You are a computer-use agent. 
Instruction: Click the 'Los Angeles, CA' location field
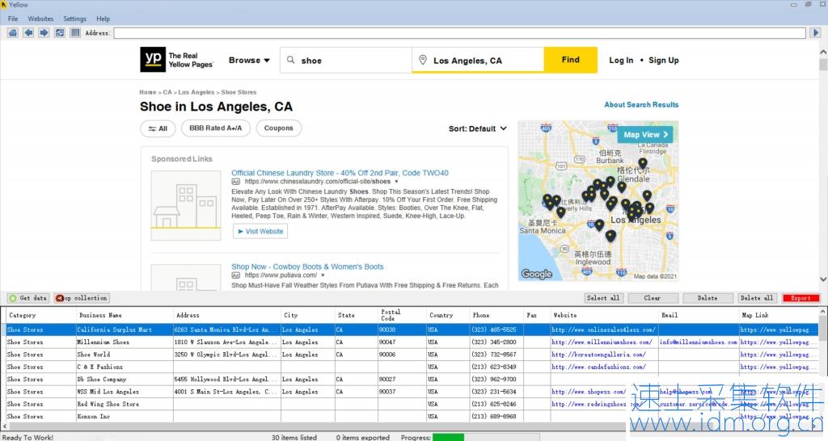point(478,60)
